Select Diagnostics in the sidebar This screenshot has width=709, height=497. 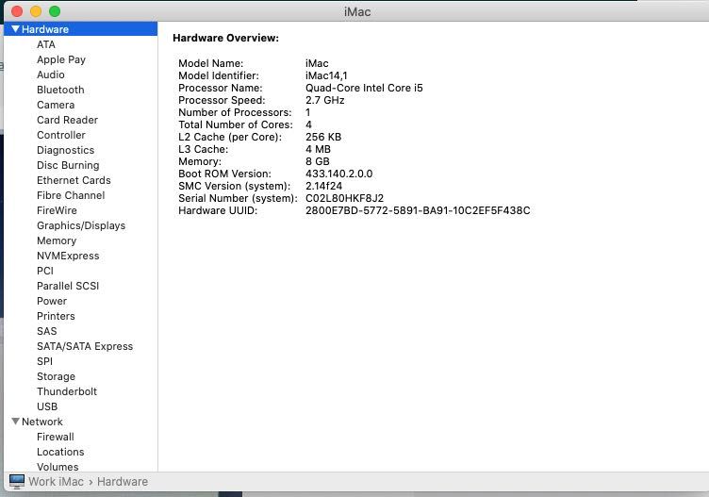coord(66,150)
